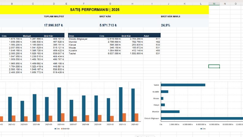Select column G header
This screenshot has height=137, width=243.
[x=110, y=4]
